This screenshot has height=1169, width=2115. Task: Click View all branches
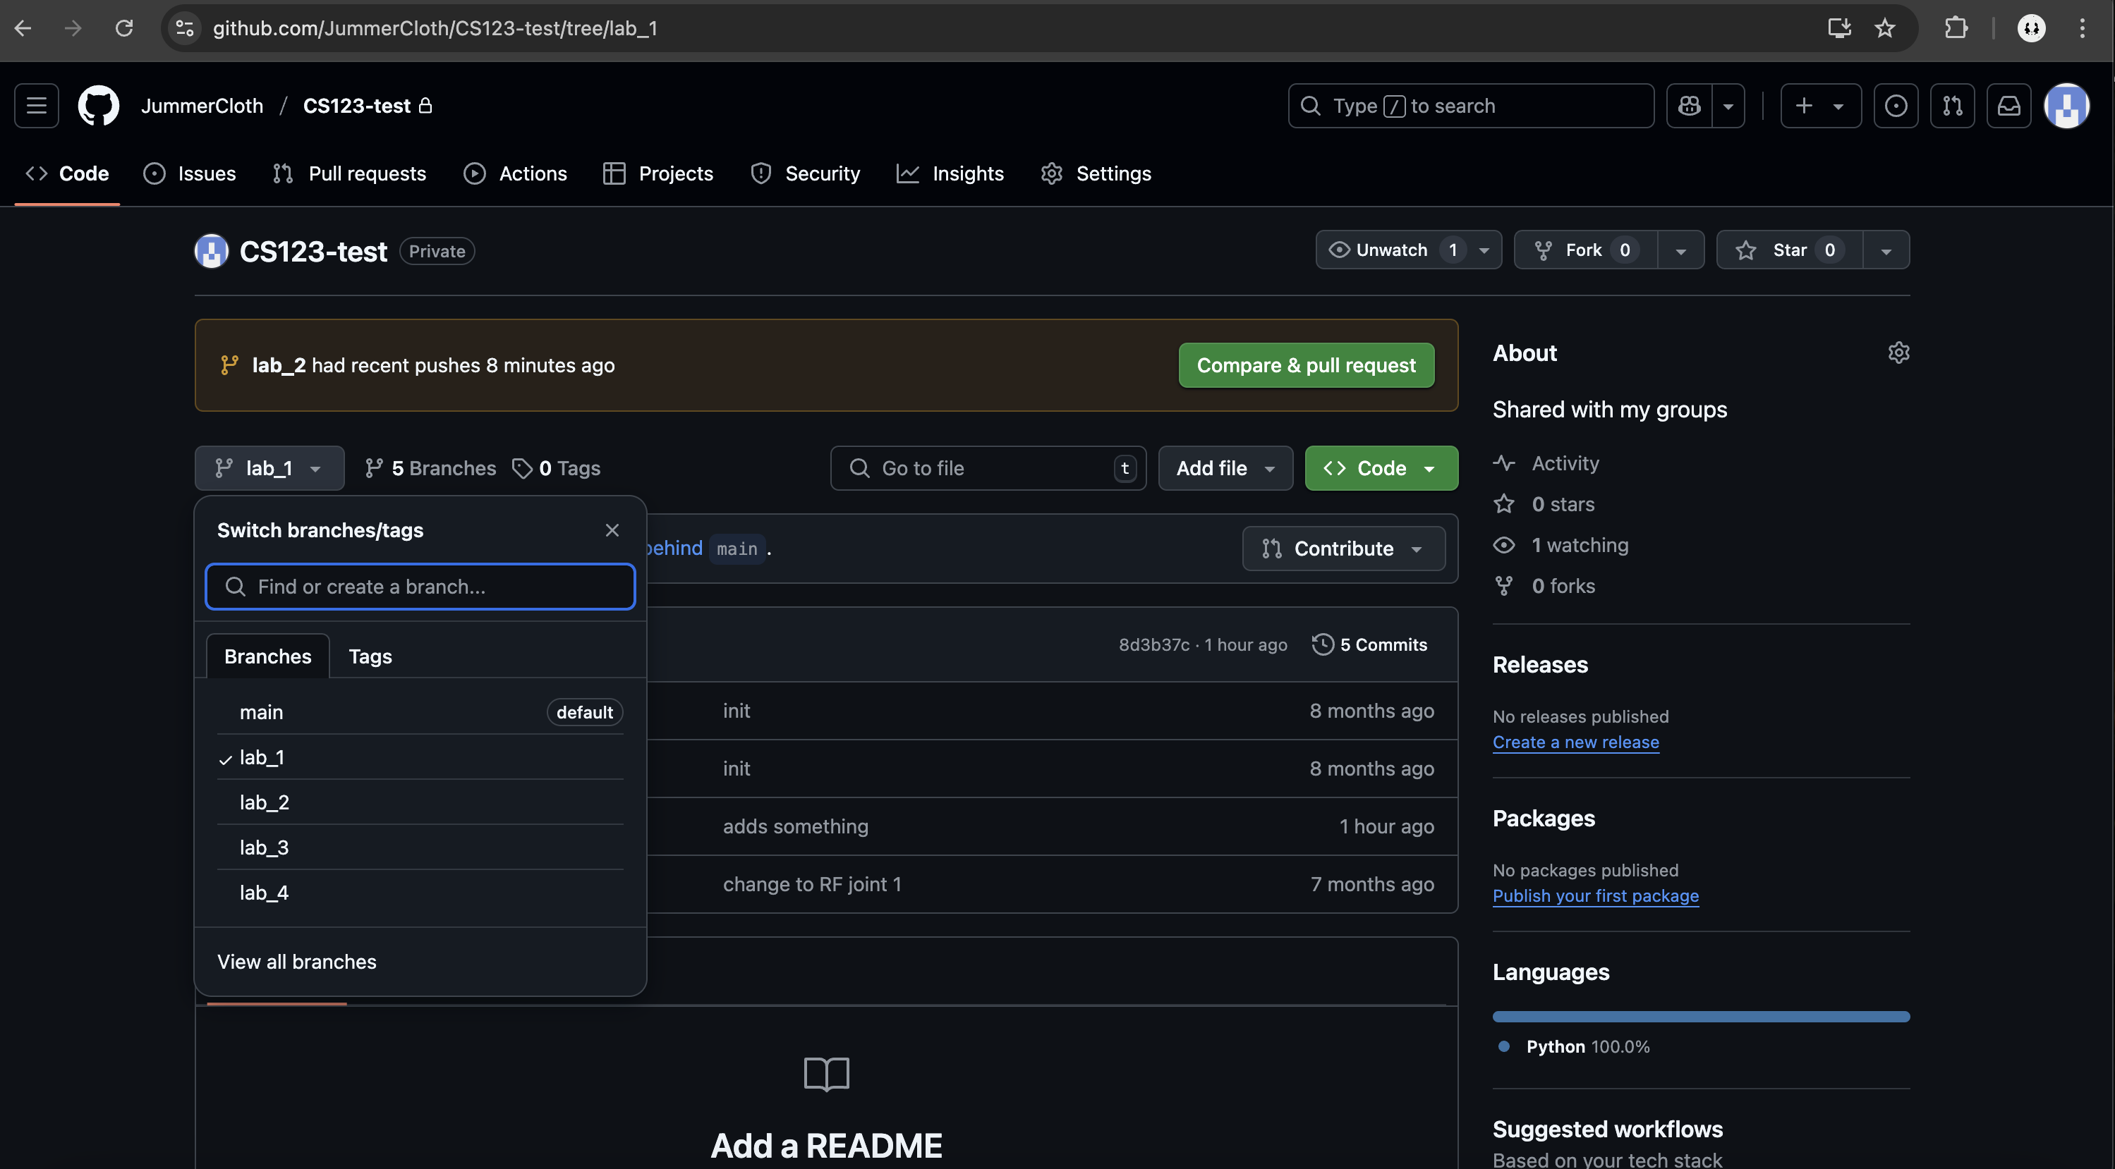296,962
